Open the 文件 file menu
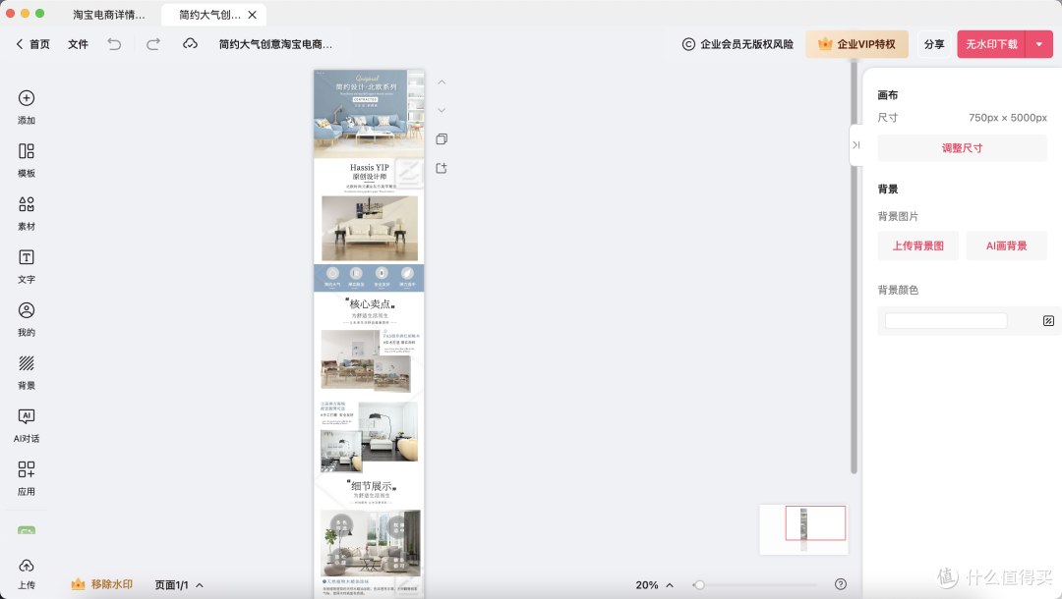1062x599 pixels. [78, 44]
